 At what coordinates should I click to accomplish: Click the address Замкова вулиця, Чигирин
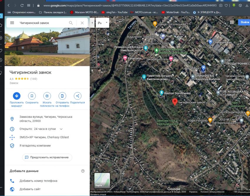click(x=46, y=119)
